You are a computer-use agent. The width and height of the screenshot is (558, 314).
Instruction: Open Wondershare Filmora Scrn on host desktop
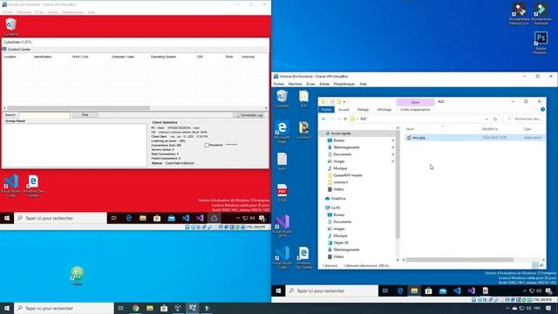click(519, 14)
